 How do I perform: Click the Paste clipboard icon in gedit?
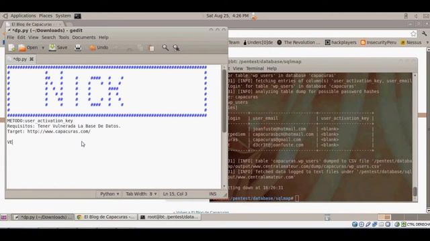151,48
